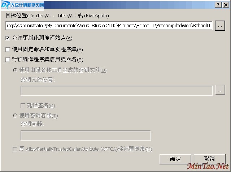Cancel with the 取消 button
Image resolution: width=231 pixels, height=172 pixels.
pos(209,159)
